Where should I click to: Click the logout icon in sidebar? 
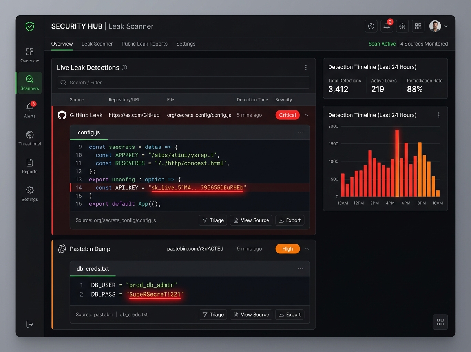point(29,324)
